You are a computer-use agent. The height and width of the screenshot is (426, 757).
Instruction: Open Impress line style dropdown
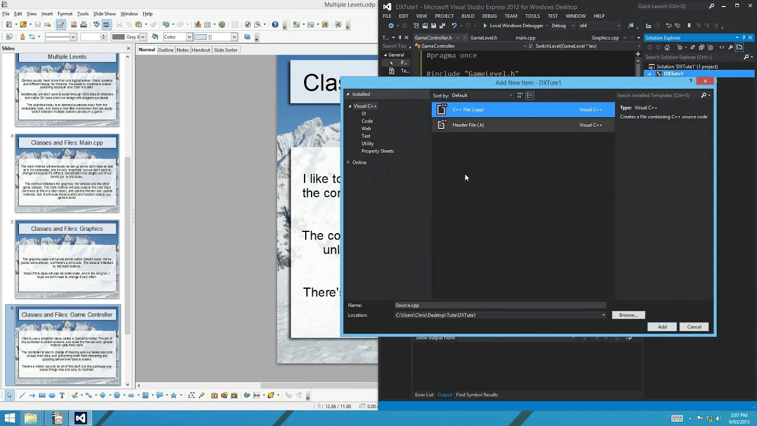(60, 37)
